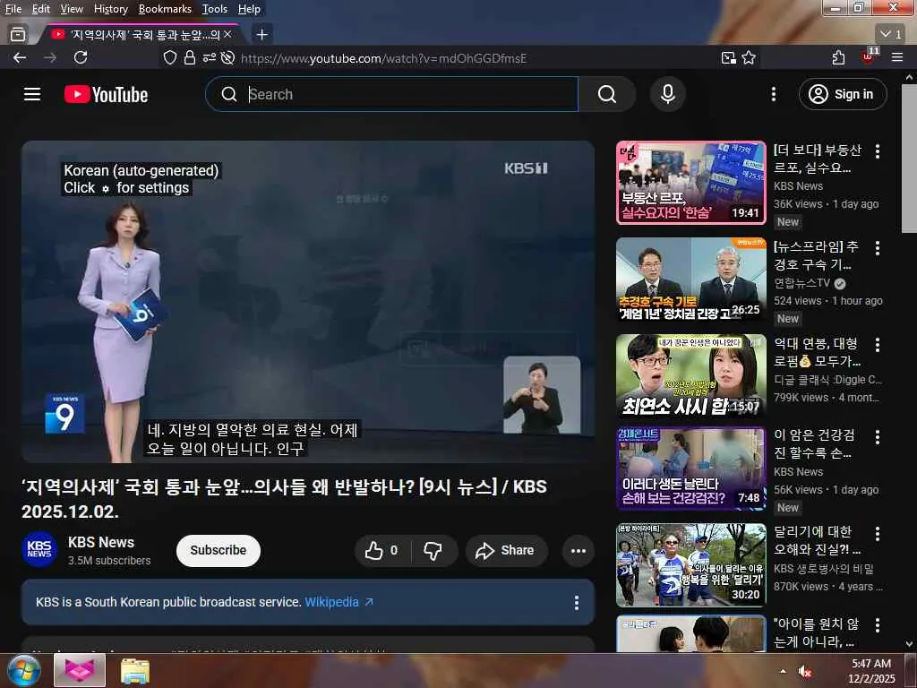This screenshot has height=688, width=917.
Task: Open the History menu
Action: (110, 9)
